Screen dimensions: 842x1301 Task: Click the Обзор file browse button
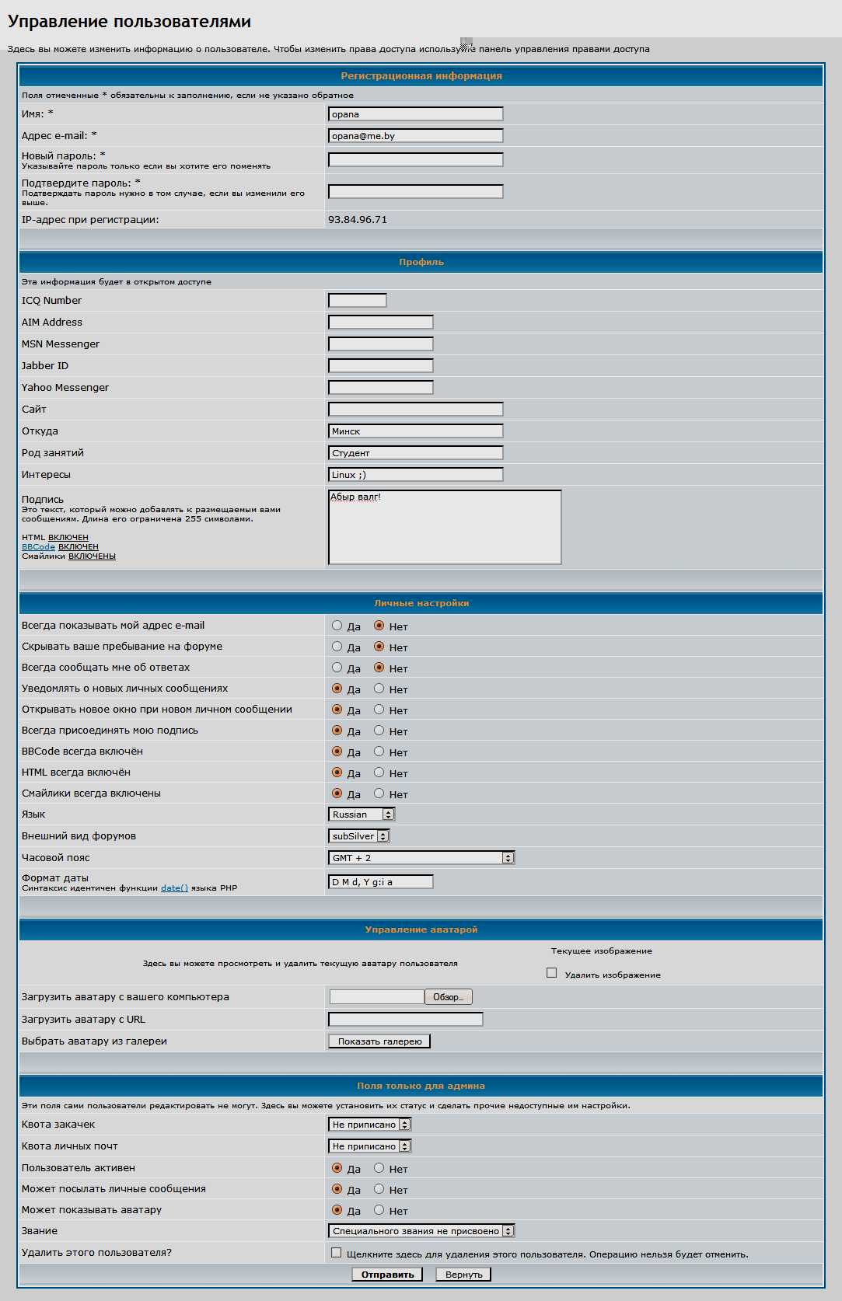point(448,997)
